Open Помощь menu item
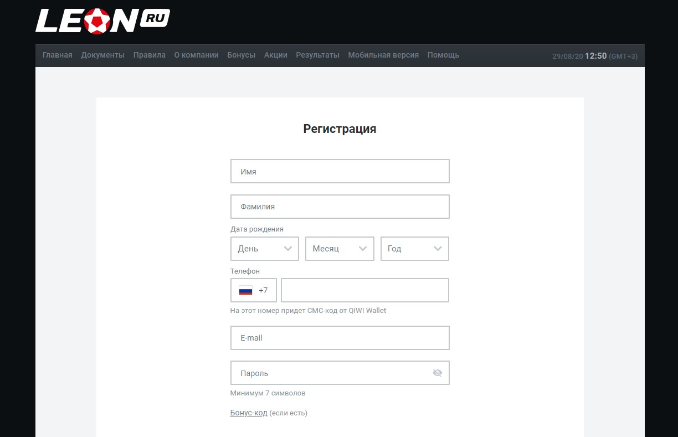This screenshot has height=437, width=678. (443, 55)
